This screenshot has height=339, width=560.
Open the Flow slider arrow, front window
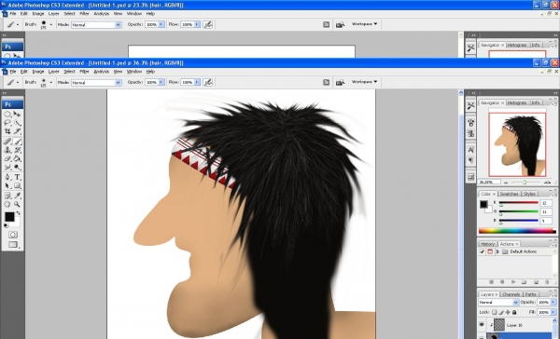click(x=197, y=82)
